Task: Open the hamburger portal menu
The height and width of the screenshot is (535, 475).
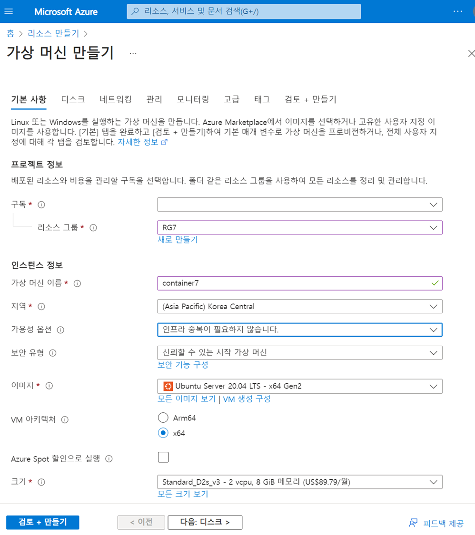Action: click(9, 11)
